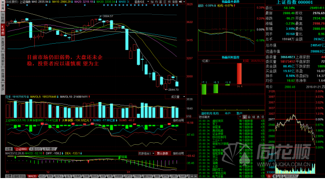Open the 优选组合1 combination dropdown
Screen dimensions: 325x180
[147, 154]
